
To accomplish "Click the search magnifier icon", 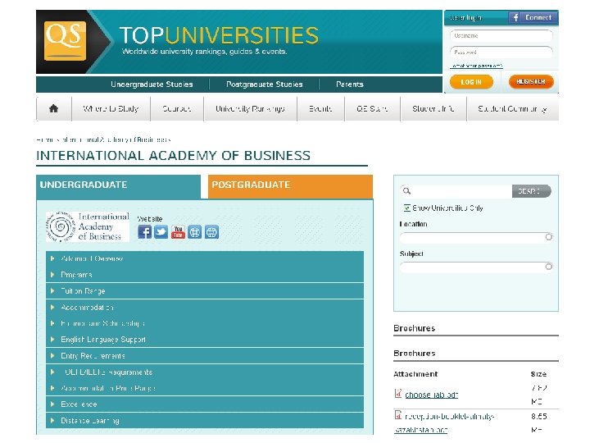I will (406, 191).
